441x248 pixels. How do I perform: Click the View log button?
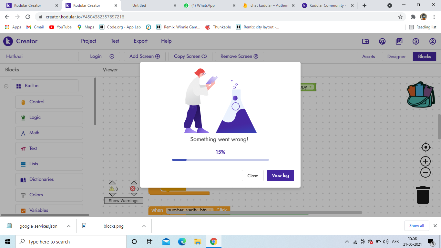point(280,176)
